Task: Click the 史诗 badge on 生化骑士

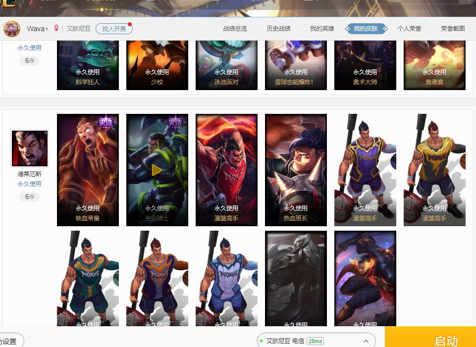Action: [x=175, y=122]
